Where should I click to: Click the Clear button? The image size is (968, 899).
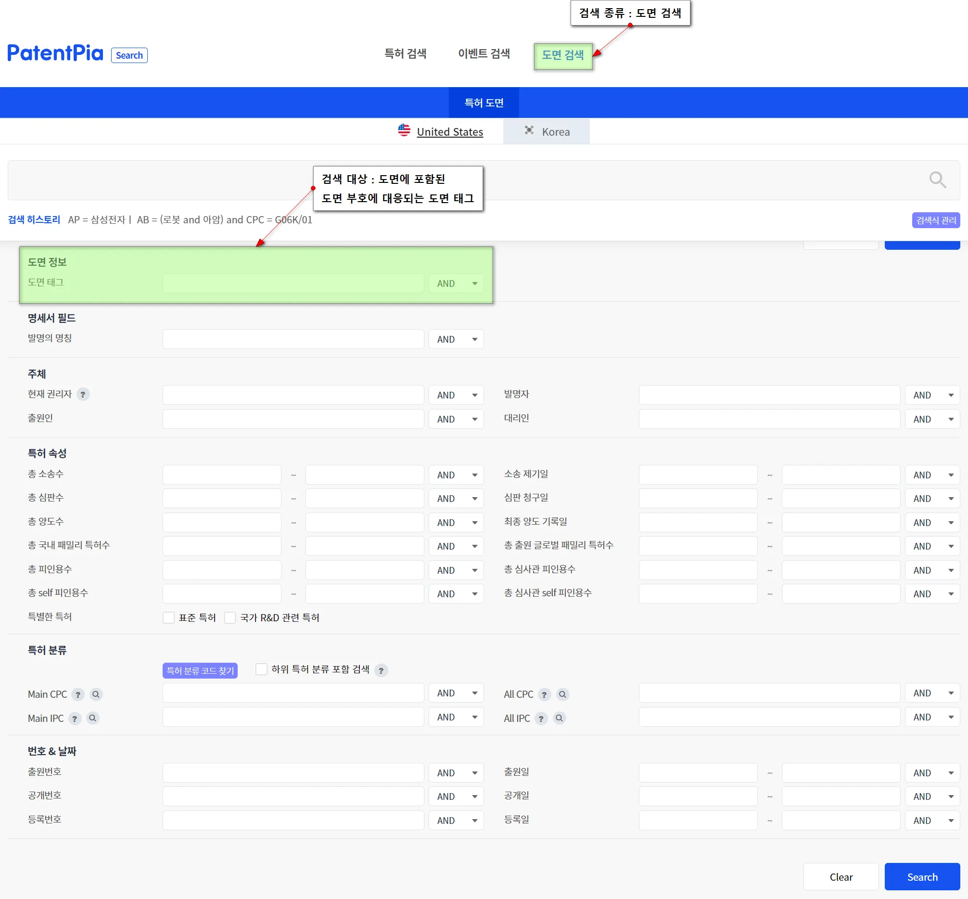click(x=841, y=877)
